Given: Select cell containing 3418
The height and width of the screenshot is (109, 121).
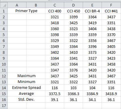Looking at the screenshot, I should click(x=55, y=23).
